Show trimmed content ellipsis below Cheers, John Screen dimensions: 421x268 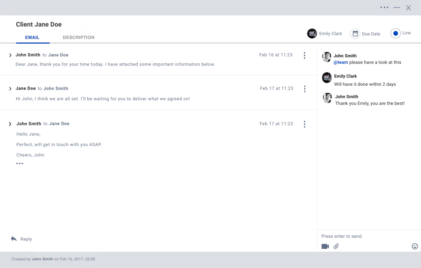20,164
